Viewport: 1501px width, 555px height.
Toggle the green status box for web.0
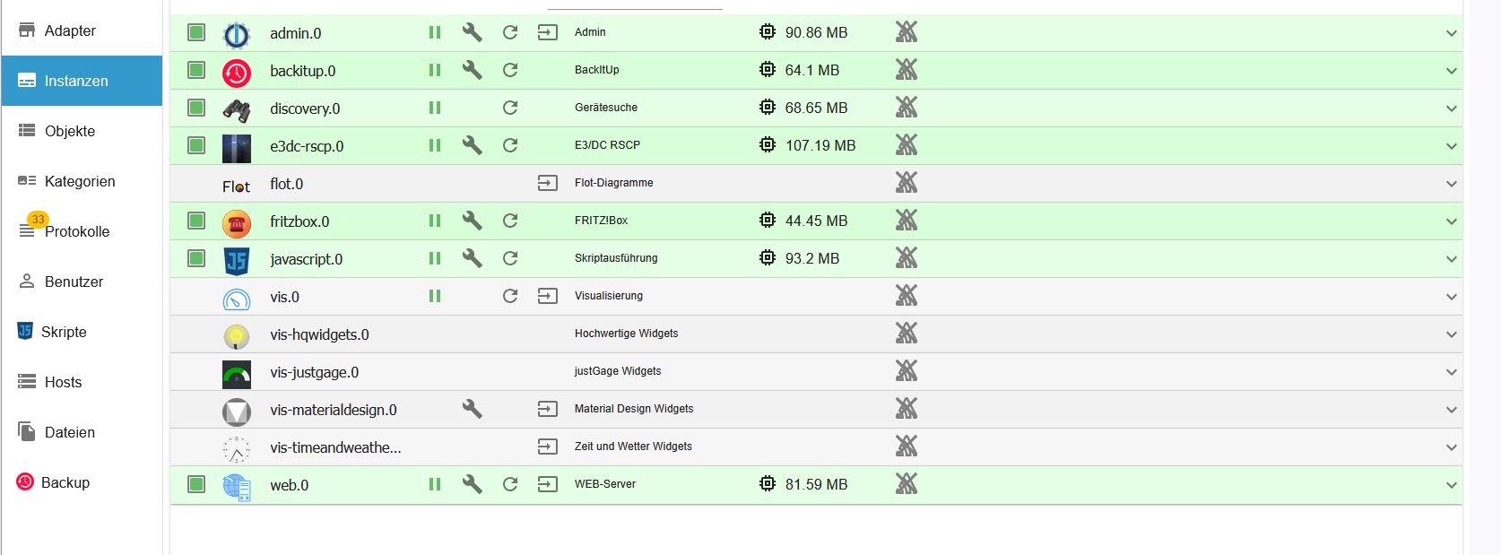click(196, 484)
